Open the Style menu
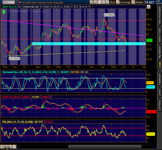162x150 pixels. point(111,2)
